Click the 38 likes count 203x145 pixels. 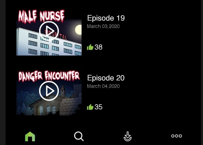click(98, 47)
